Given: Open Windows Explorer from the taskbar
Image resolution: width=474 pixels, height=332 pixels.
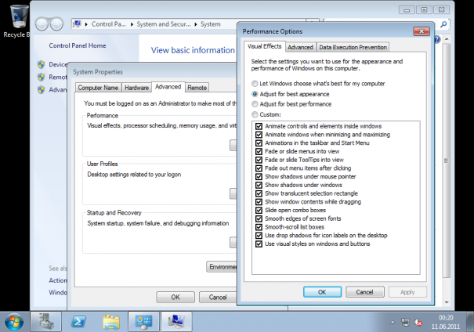Looking at the screenshot, I should (111, 322).
